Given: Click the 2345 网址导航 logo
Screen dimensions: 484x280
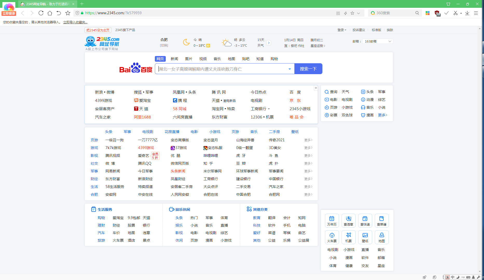Looking at the screenshot, I should pyautogui.click(x=102, y=43).
